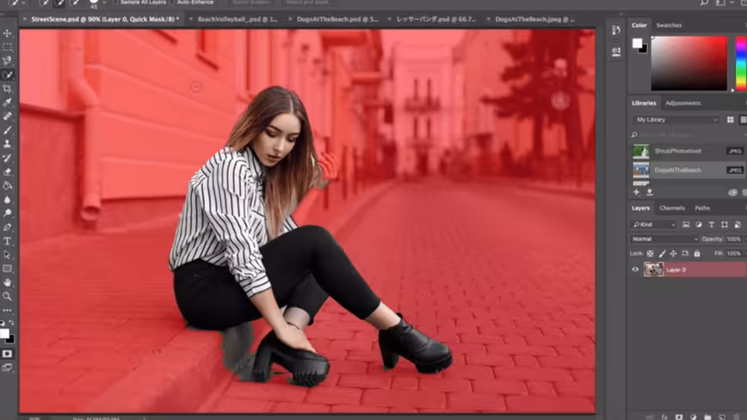Toggle Quick Mask mode button
This screenshot has width=747, height=420.
click(x=7, y=354)
